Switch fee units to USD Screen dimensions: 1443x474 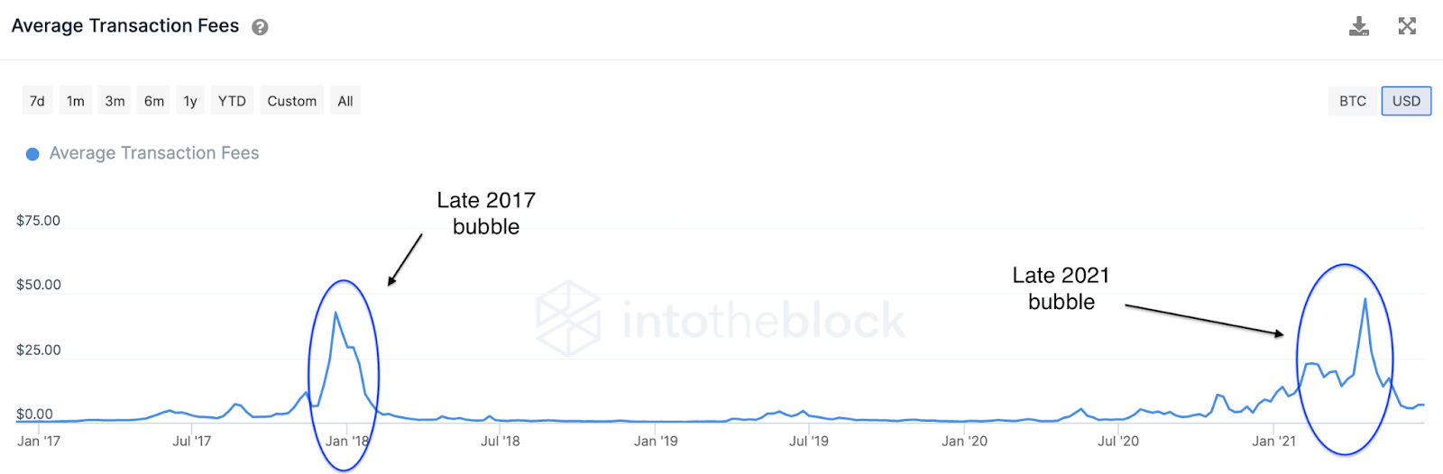[x=1406, y=101]
